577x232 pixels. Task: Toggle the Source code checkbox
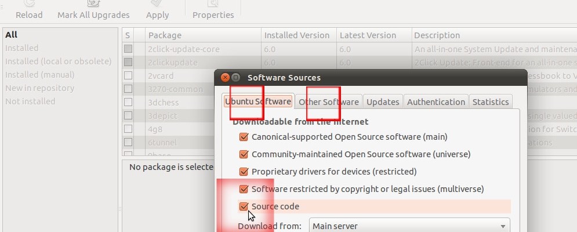coord(244,206)
